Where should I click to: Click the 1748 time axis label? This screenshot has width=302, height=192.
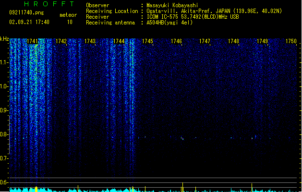click(x=233, y=41)
